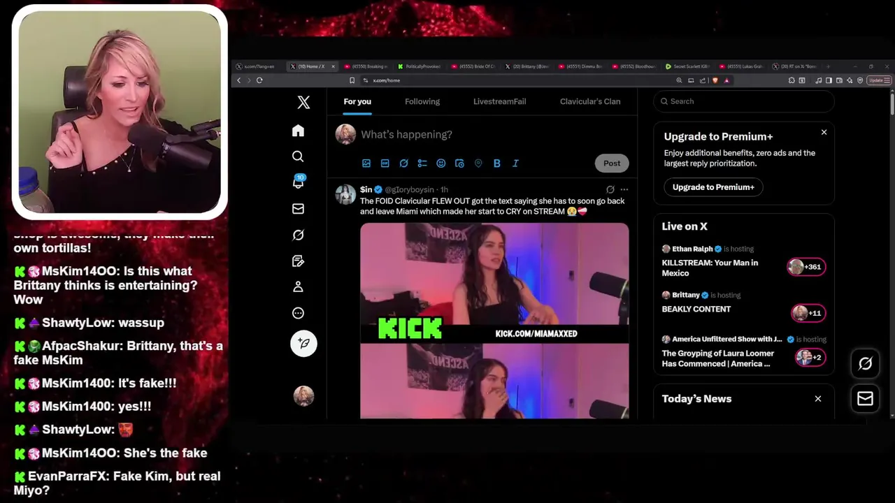Switch to Following tab
The image size is (895, 503).
coord(422,101)
